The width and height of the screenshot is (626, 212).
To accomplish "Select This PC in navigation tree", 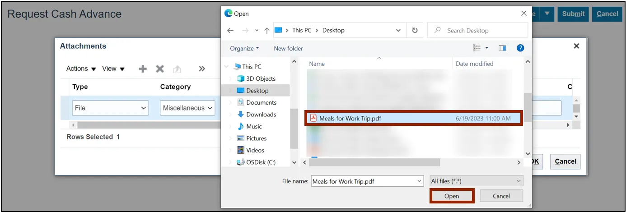I will click(x=252, y=67).
